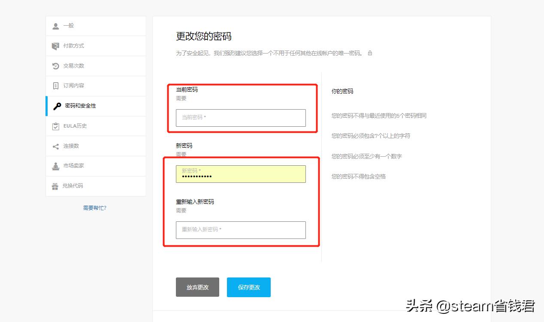Open 连接数 via the share icon
The image size is (544, 322).
pyautogui.click(x=56, y=146)
